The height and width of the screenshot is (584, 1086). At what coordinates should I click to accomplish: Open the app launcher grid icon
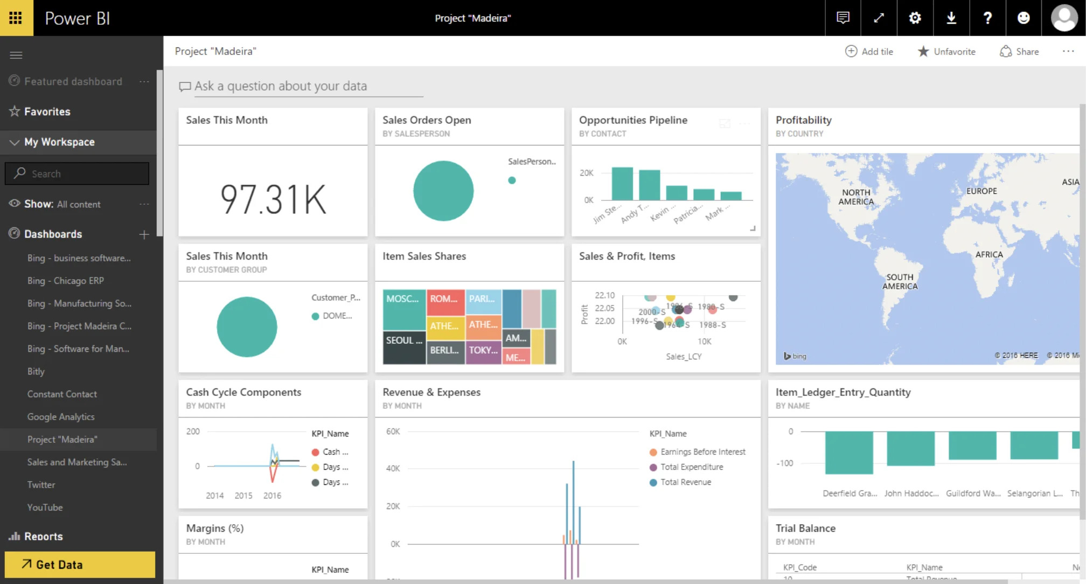tap(16, 18)
